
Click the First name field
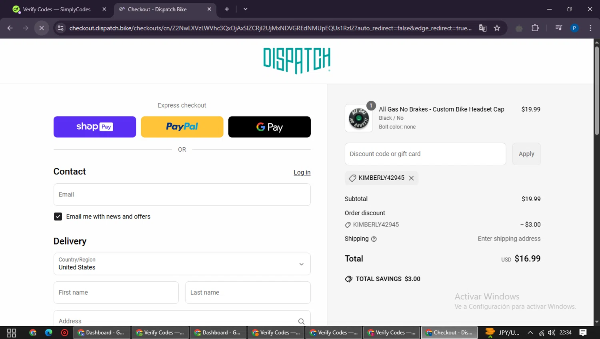coord(116,293)
